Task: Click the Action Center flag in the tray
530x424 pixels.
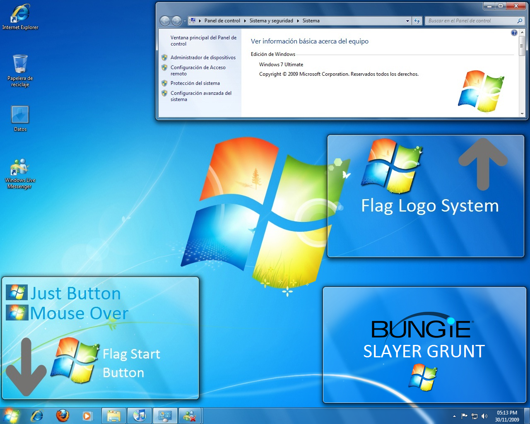Action: (464, 416)
